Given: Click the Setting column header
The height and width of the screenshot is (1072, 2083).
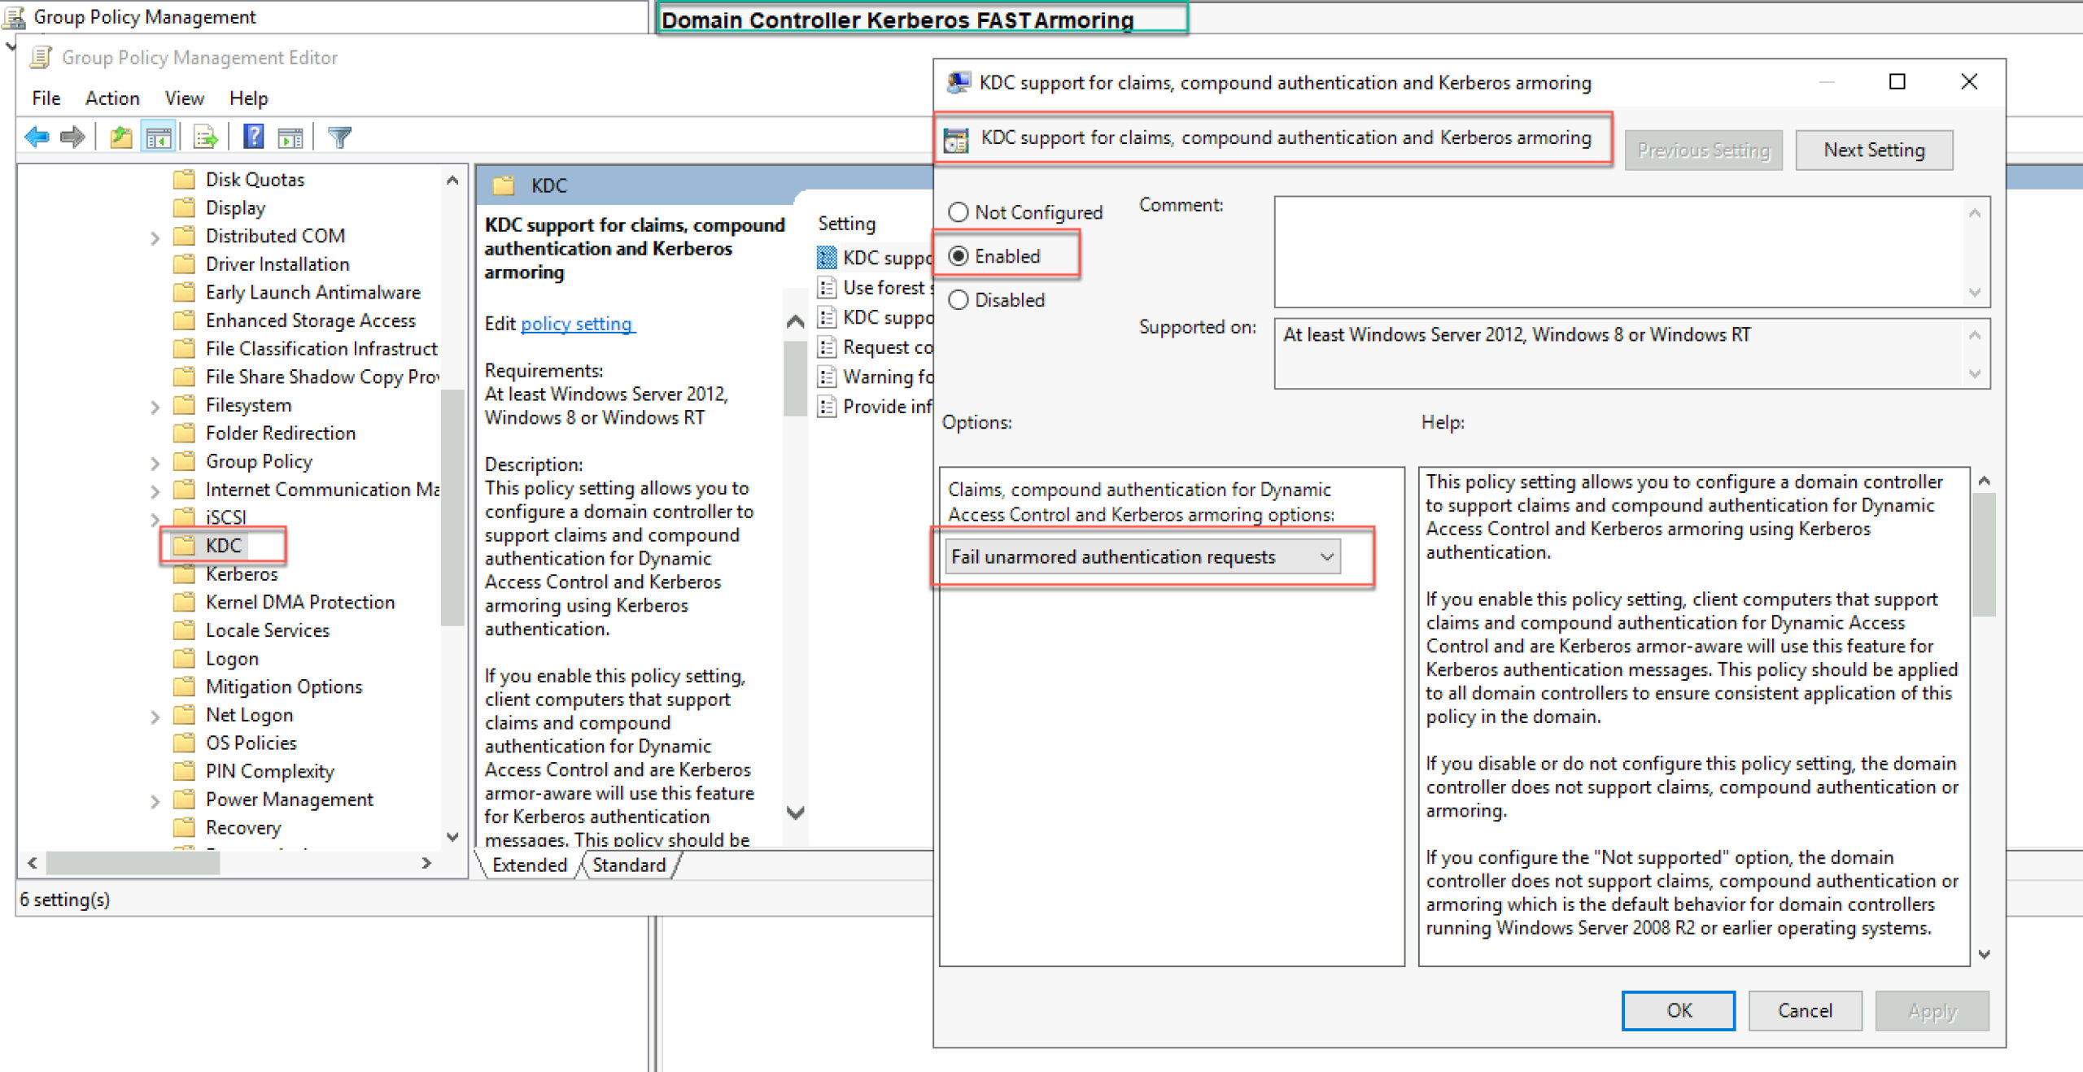Looking at the screenshot, I should point(846,224).
